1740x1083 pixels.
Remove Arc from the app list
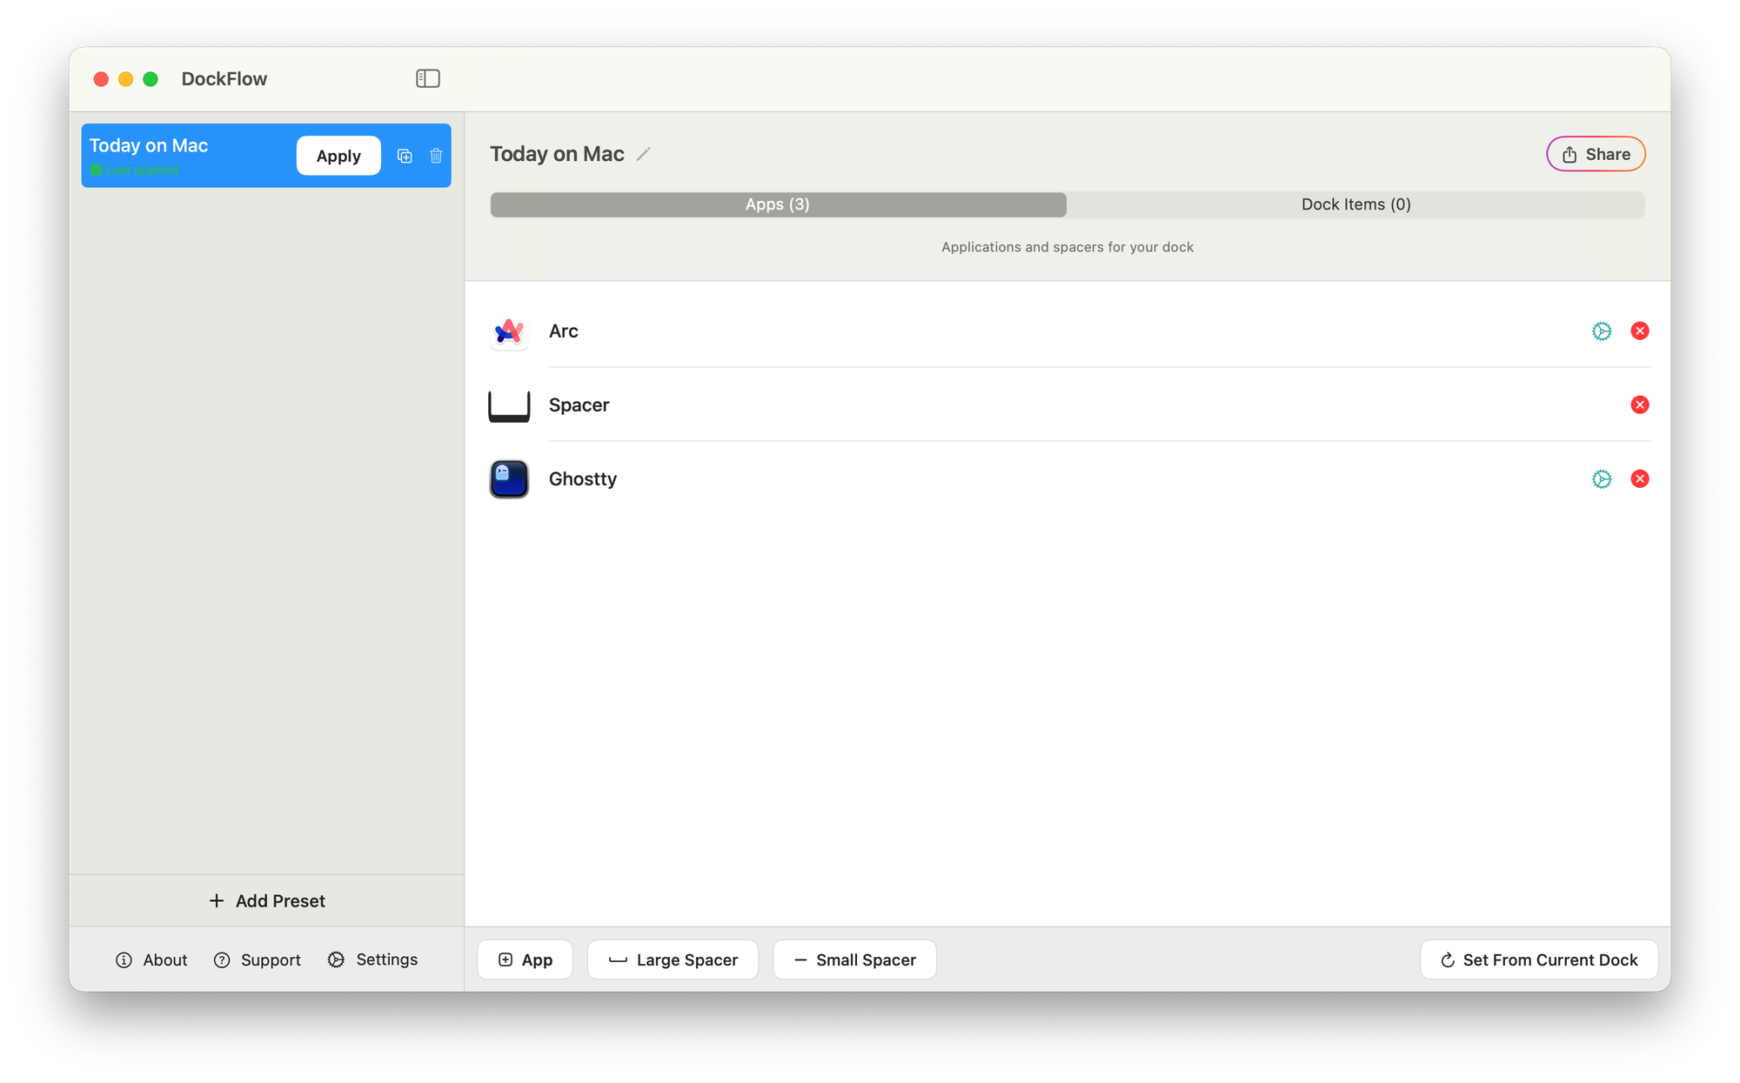pyautogui.click(x=1639, y=331)
